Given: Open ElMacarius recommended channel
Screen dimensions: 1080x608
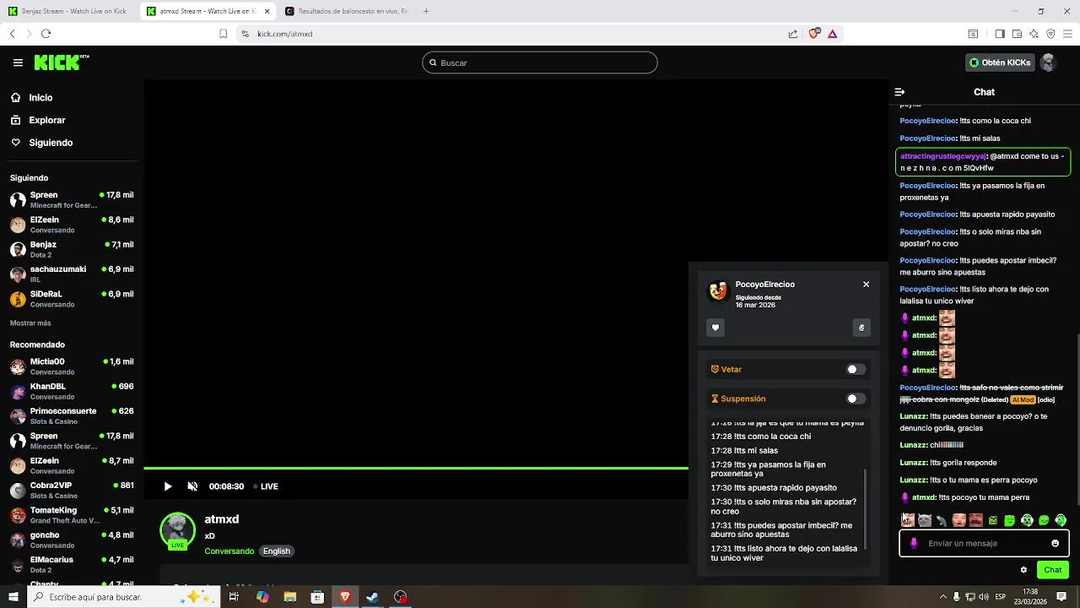Looking at the screenshot, I should click(72, 564).
